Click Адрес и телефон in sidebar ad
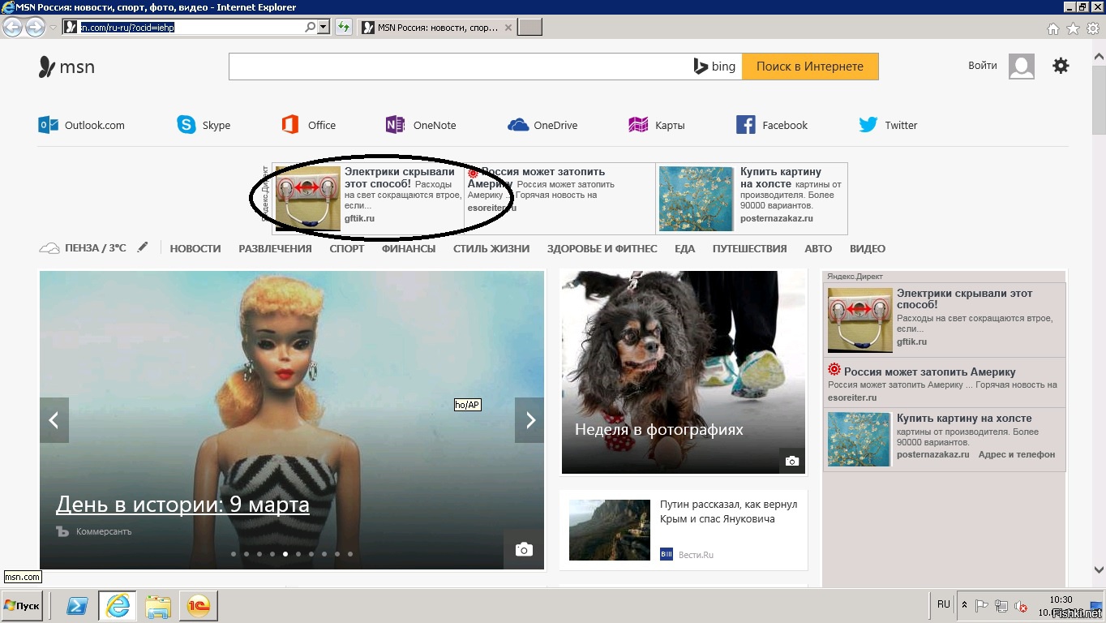 pyautogui.click(x=1017, y=454)
